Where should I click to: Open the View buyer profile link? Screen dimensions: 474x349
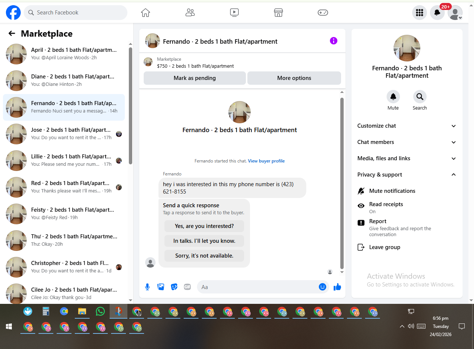266,161
